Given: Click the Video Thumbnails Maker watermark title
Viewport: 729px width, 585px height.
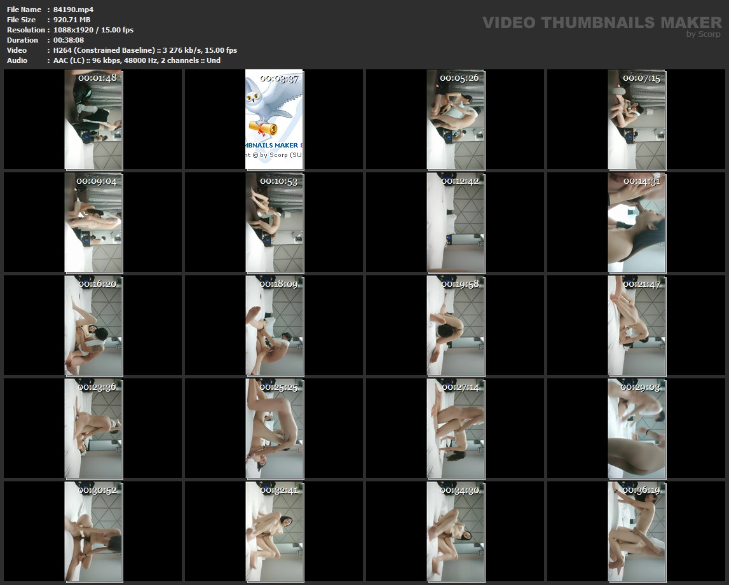Looking at the screenshot, I should tap(601, 22).
